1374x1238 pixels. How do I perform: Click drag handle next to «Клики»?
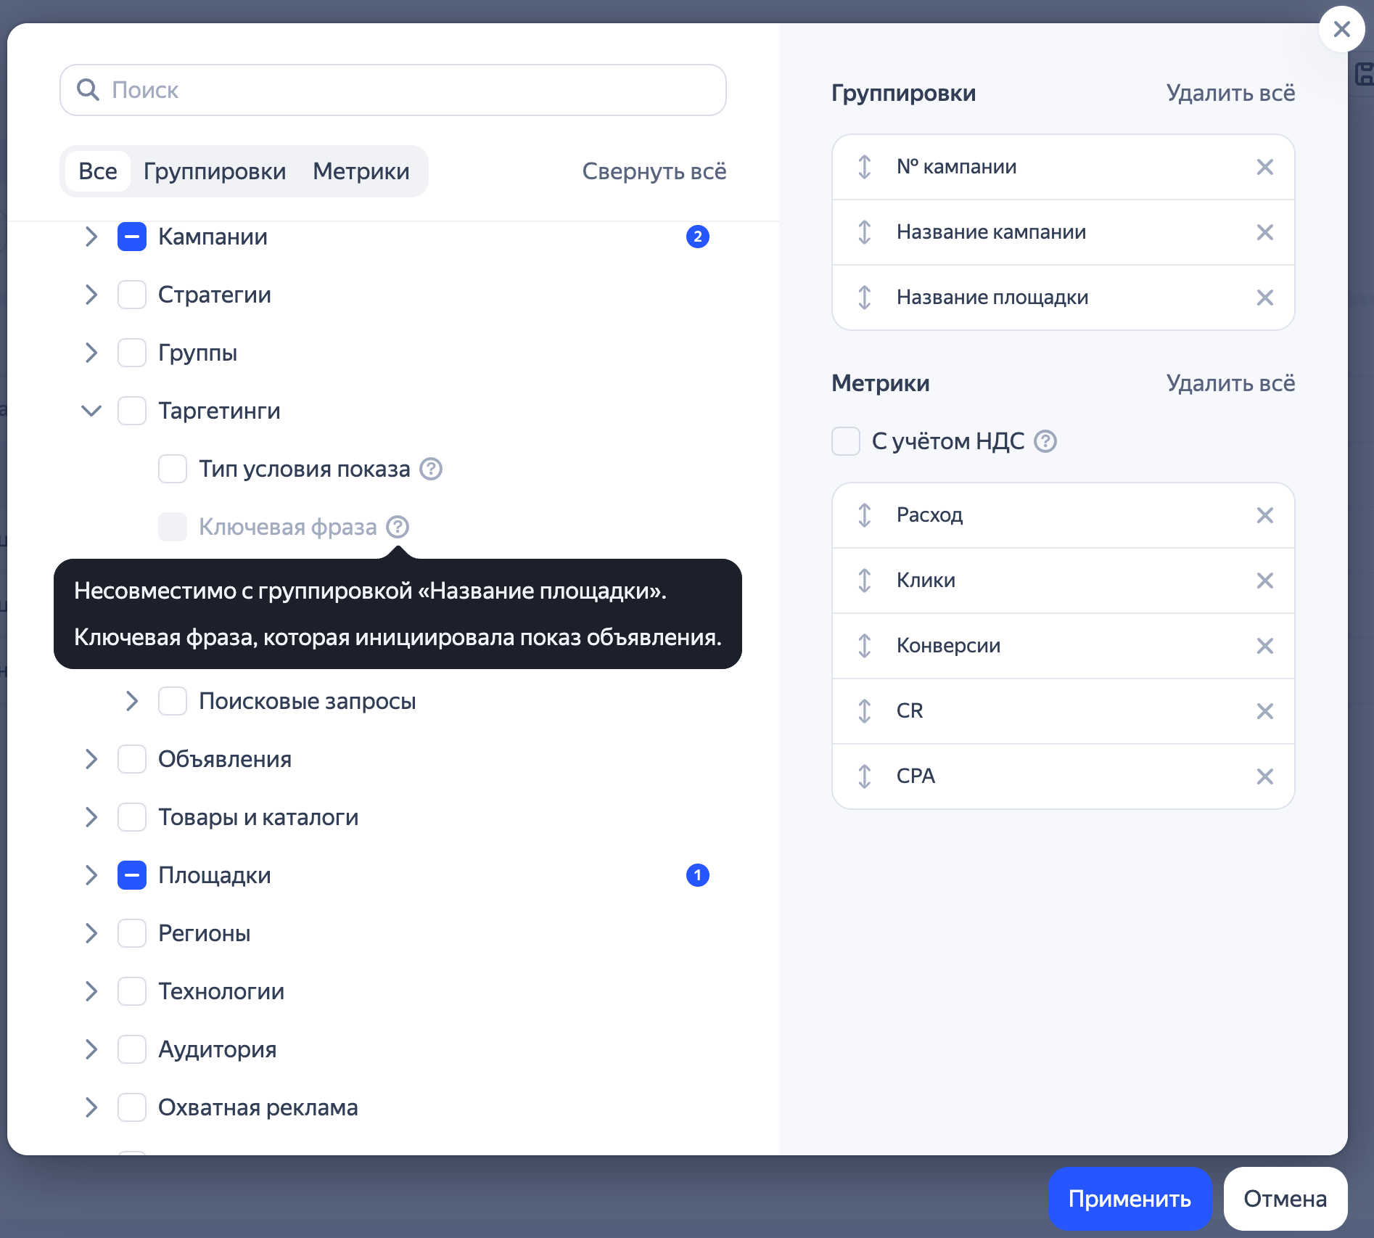[864, 581]
